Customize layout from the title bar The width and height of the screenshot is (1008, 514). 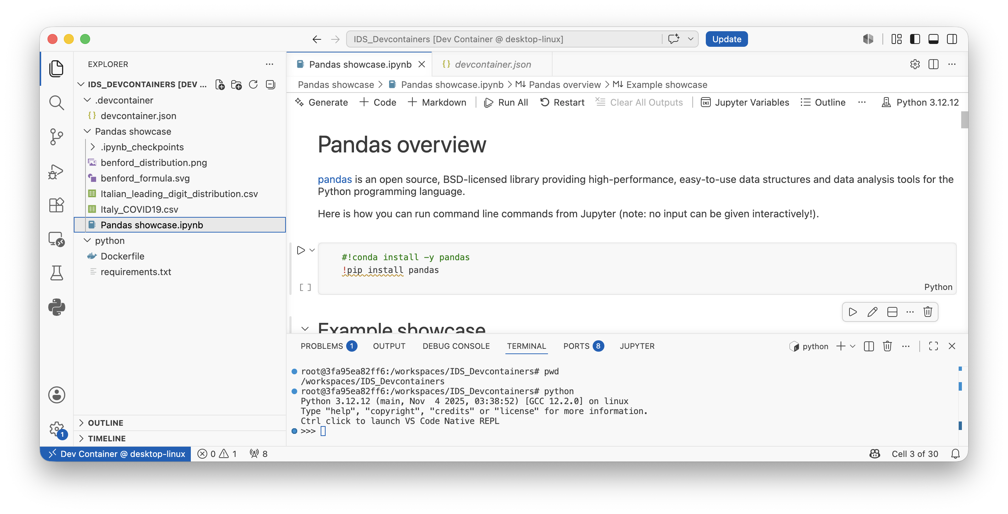pos(897,39)
